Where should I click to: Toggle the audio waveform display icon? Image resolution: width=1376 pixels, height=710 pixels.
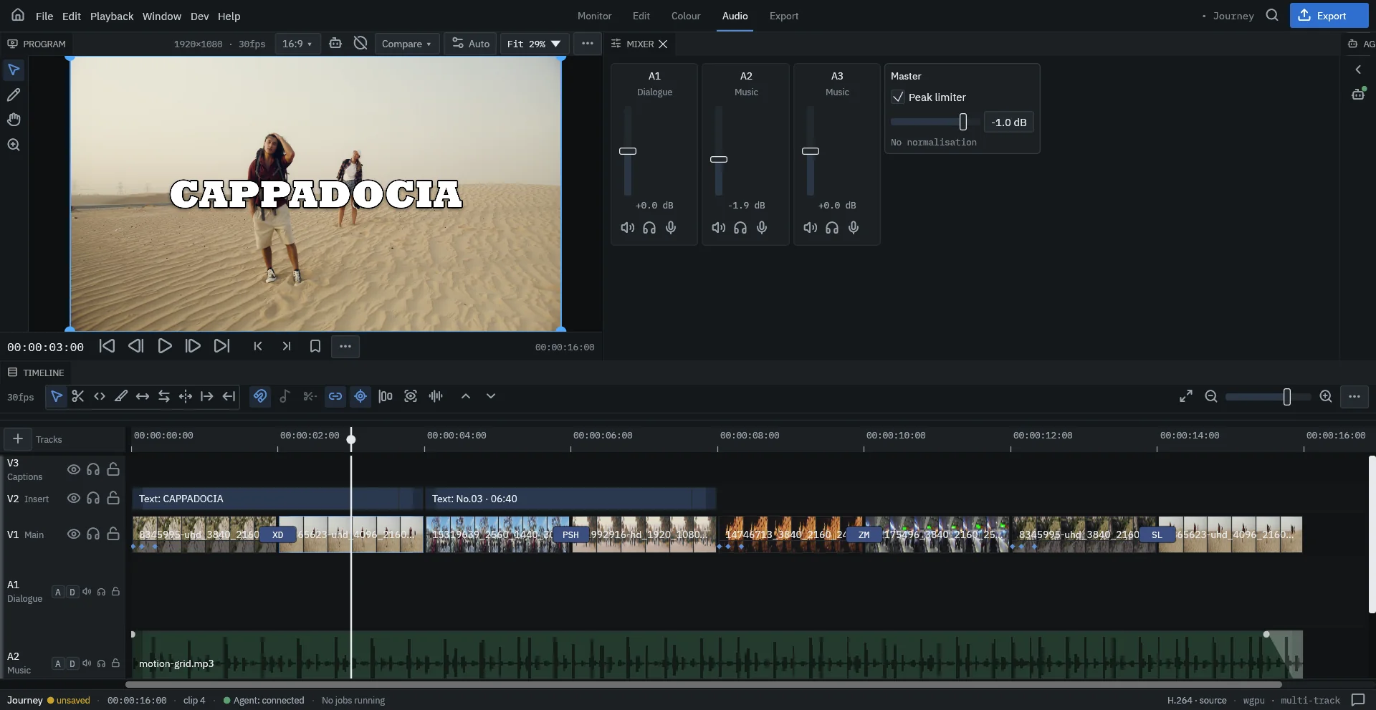point(436,396)
